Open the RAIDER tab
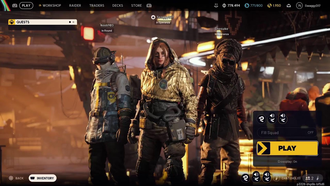 tap(75, 5)
